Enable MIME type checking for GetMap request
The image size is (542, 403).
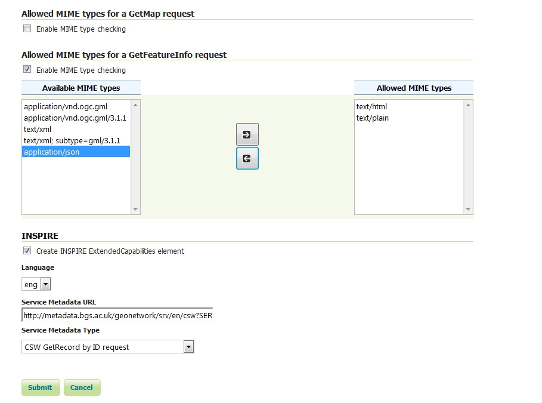[27, 29]
